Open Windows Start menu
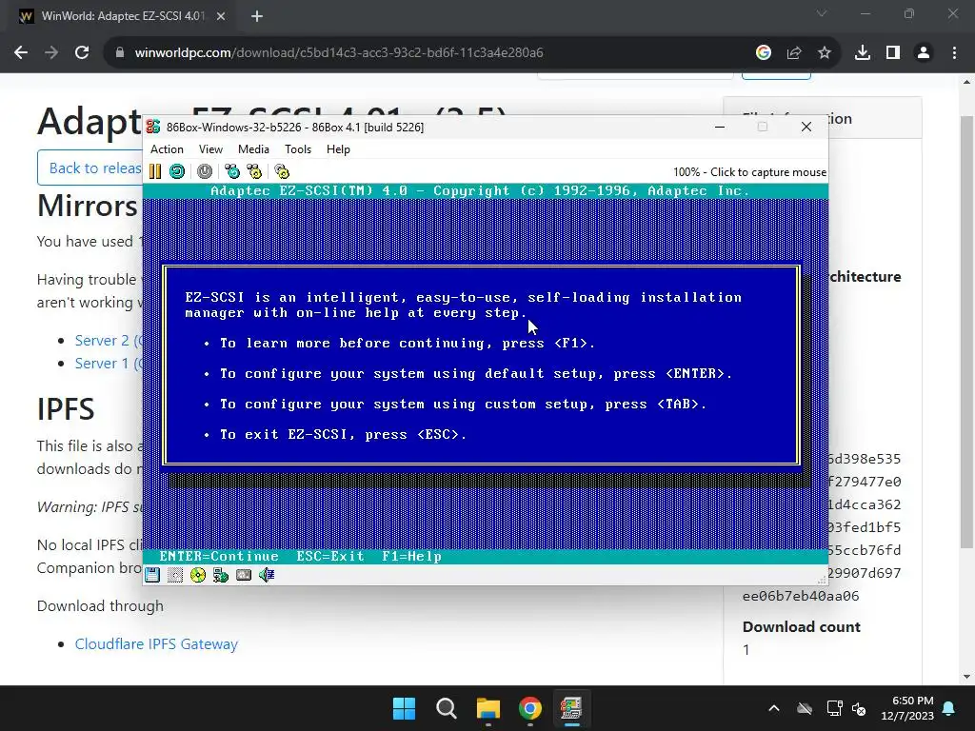The image size is (975, 731). [404, 708]
